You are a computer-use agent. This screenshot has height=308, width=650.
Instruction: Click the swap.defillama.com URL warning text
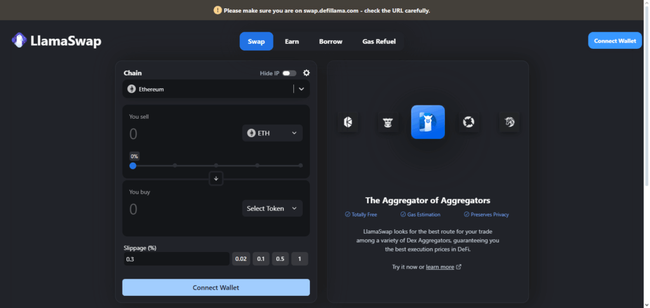point(327,10)
